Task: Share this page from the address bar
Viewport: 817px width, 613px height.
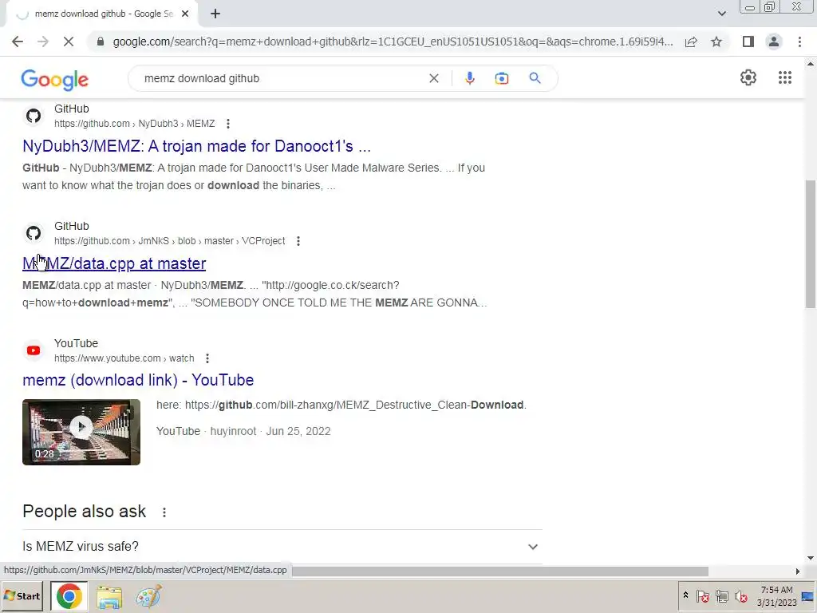Action: coord(691,42)
